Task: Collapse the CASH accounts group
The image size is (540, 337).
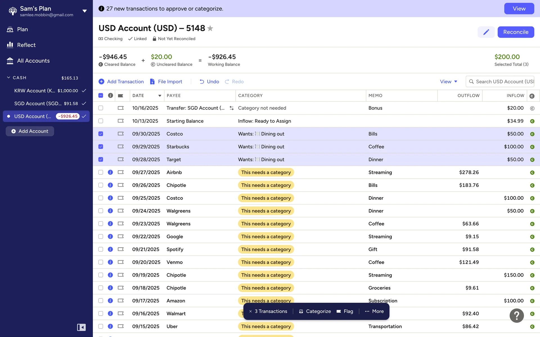Action: pos(8,78)
